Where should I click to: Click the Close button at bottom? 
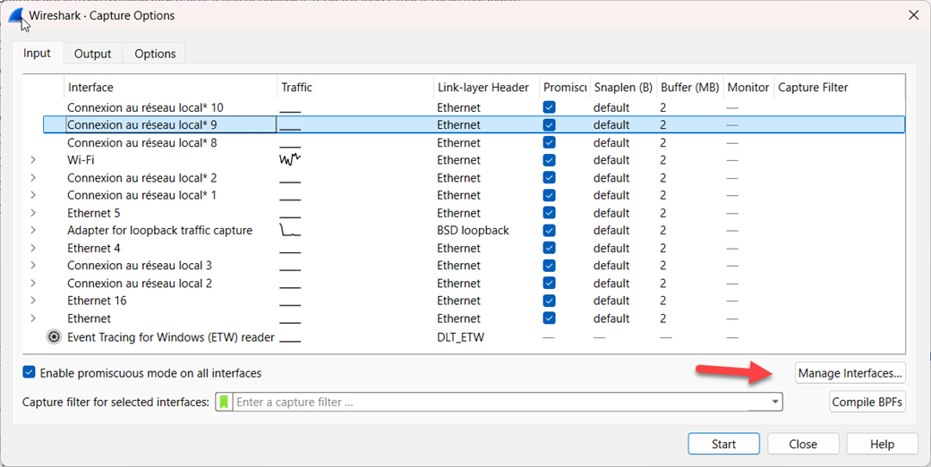pos(803,444)
